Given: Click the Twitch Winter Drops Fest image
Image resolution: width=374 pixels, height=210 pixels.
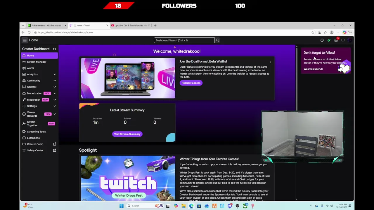Looking at the screenshot, I should pos(128,178).
